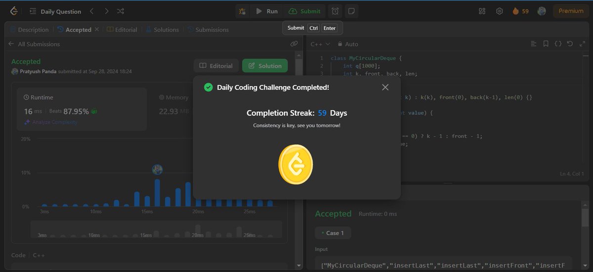The width and height of the screenshot is (593, 272).
Task: Select the Accepted tab
Action: click(74, 30)
